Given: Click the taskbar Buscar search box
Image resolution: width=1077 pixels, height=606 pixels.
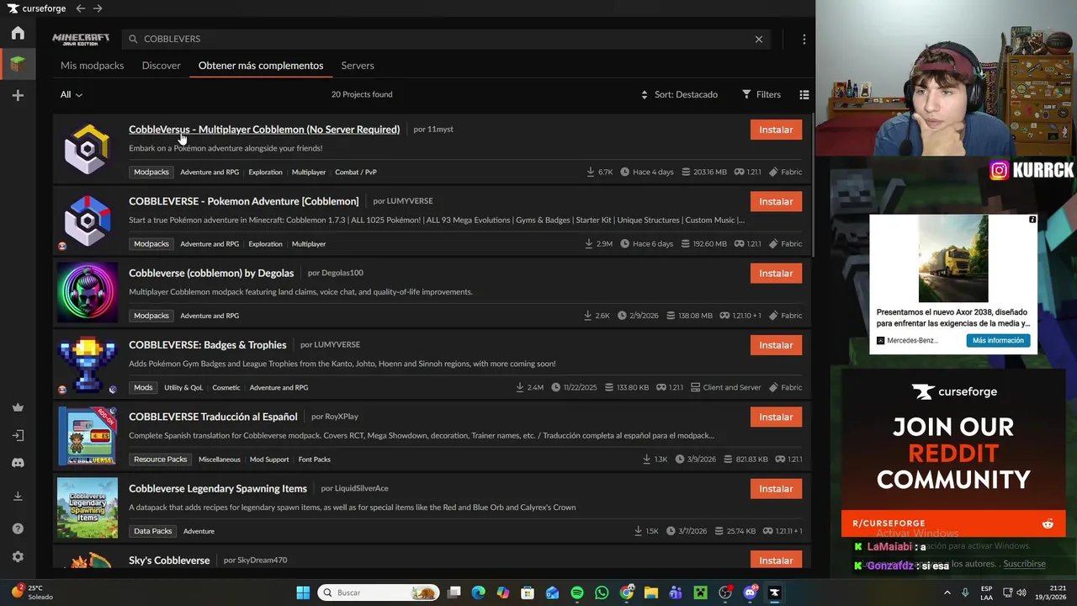Looking at the screenshot, I should pos(379,593).
